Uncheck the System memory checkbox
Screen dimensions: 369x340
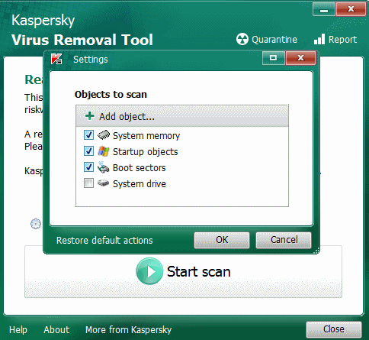coord(88,135)
